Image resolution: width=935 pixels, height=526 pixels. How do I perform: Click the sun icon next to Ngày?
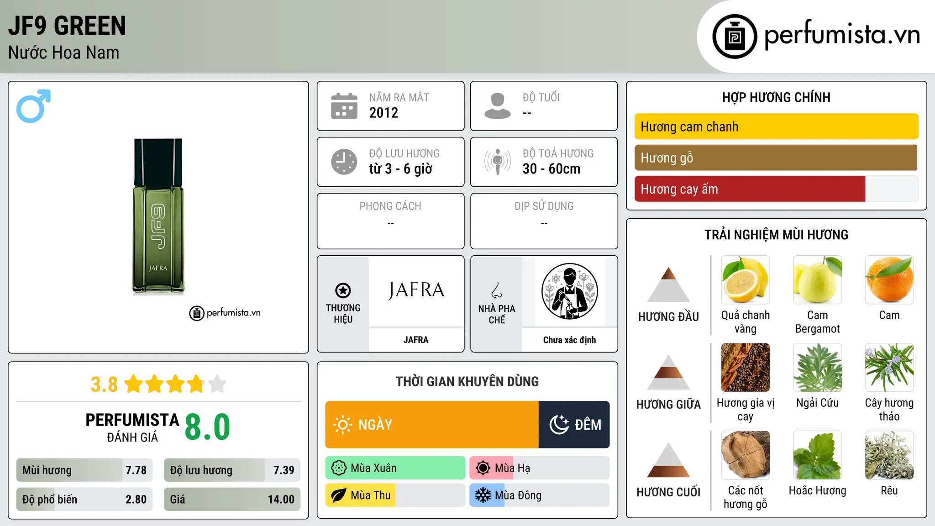(342, 425)
